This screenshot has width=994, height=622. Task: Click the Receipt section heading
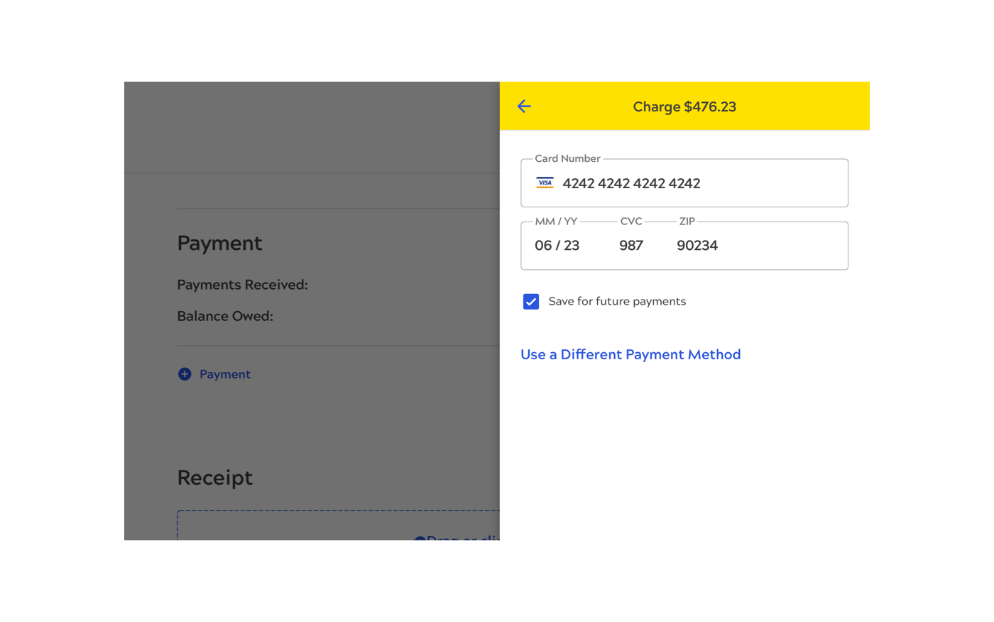pyautogui.click(x=214, y=478)
